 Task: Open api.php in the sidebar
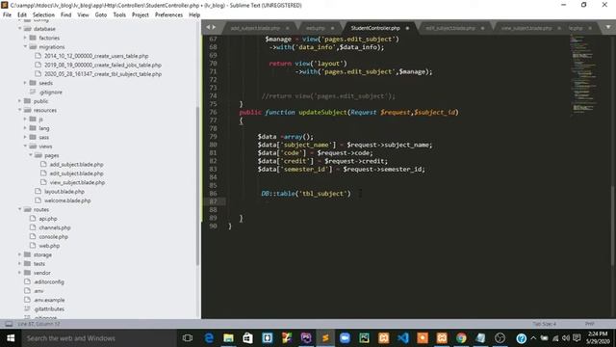tap(48, 219)
